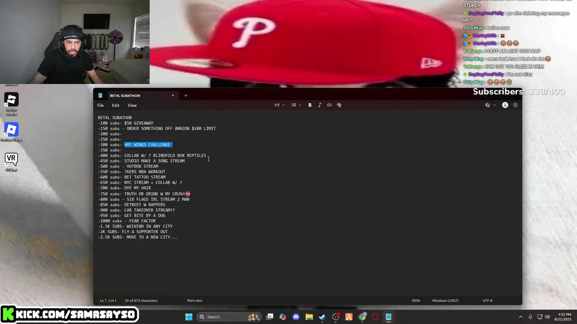Open the Edit menu
577x324 pixels.
(x=115, y=105)
